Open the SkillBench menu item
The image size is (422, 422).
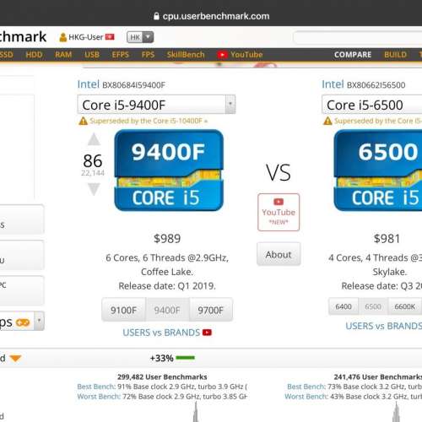(x=186, y=55)
